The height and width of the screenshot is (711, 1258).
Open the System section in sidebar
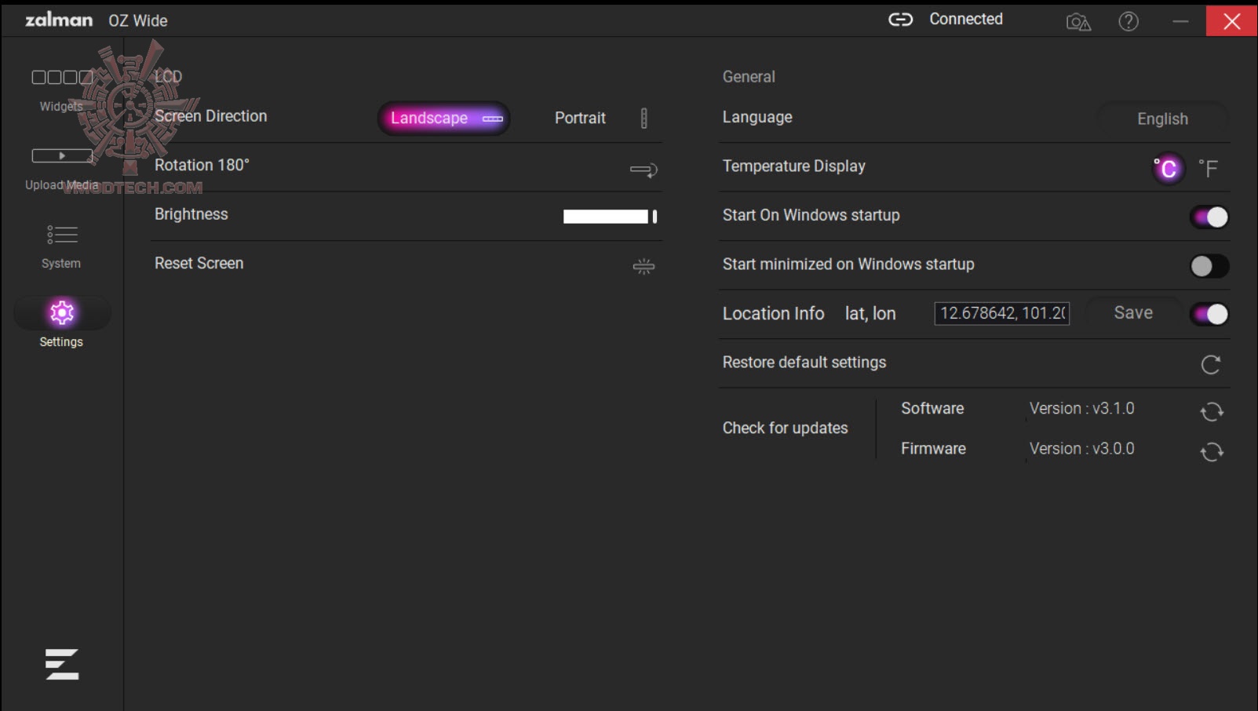[x=61, y=246]
